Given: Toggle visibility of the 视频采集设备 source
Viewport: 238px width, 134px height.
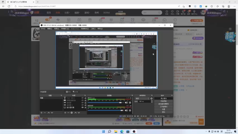Looking at the screenshot, I should (x=82, y=100).
